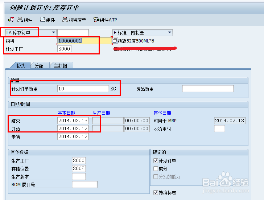Click the BOM 展开号 input field

pos(84,184)
